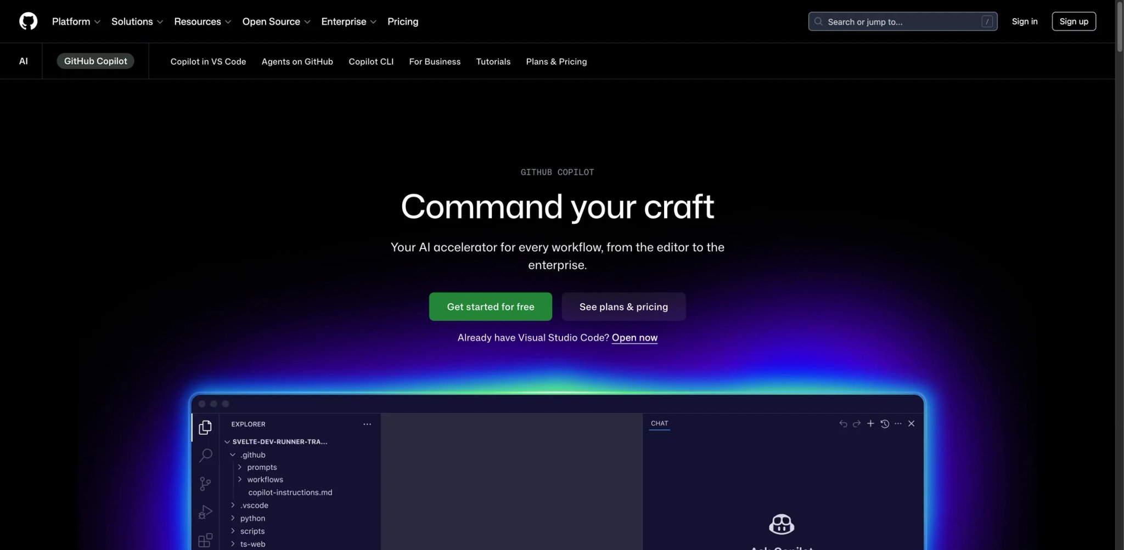Viewport: 1124px width, 550px height.
Task: Open Plans & Pricing in the sub-navigation
Action: pyautogui.click(x=557, y=61)
